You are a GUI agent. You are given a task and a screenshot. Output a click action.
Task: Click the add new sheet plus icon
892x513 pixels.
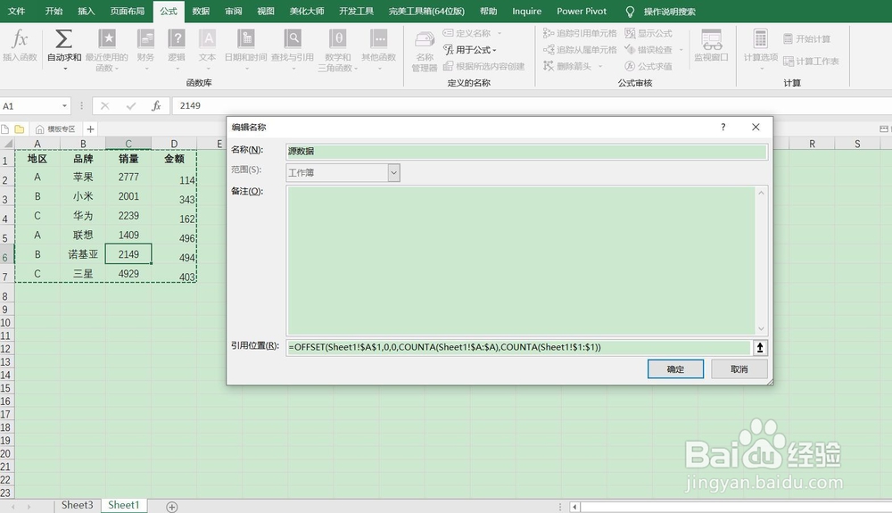(172, 506)
